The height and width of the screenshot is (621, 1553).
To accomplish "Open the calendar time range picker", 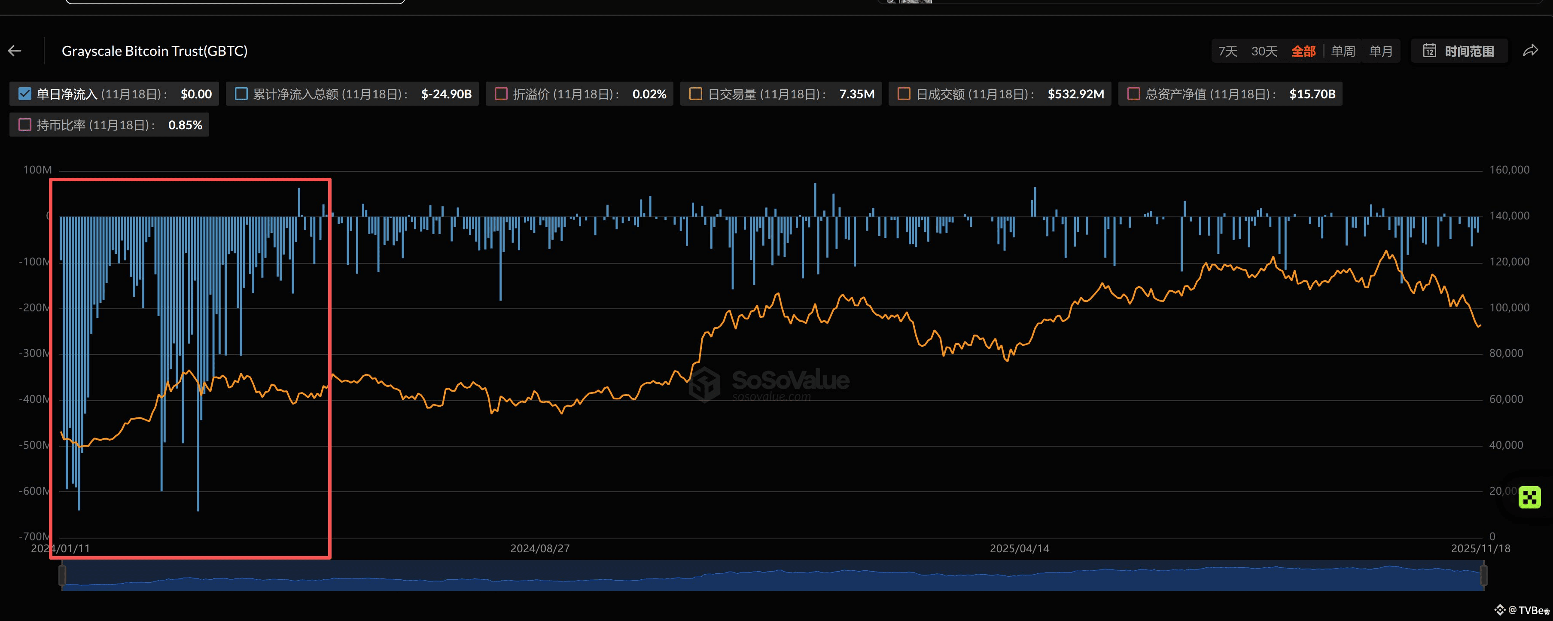I will pos(1429,51).
